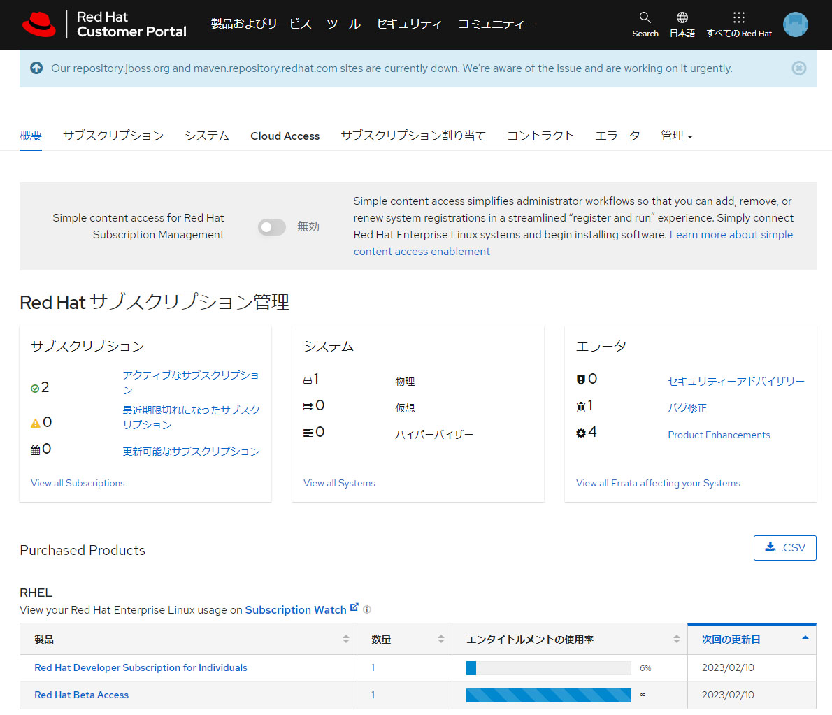
Task: Click the Red Hat fedora logo
Action: pos(38,24)
